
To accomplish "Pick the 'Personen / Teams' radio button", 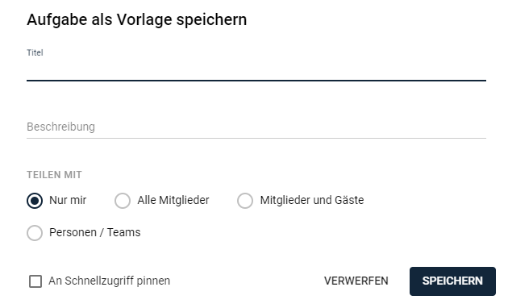I will tap(35, 233).
